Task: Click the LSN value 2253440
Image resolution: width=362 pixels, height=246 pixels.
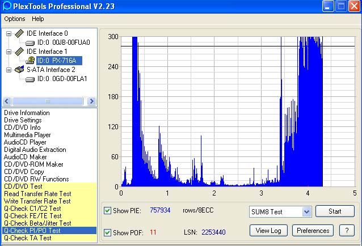Action: [x=213, y=232]
